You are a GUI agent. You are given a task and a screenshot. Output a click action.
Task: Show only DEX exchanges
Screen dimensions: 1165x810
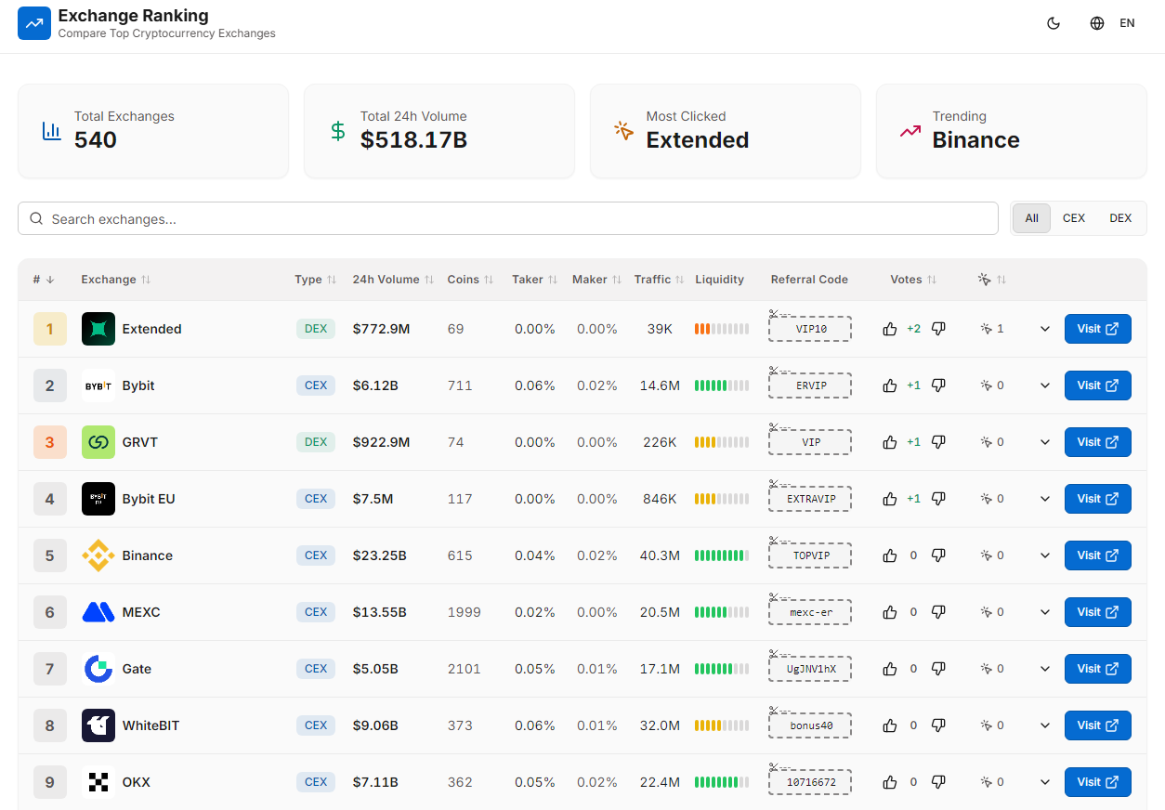click(x=1120, y=218)
